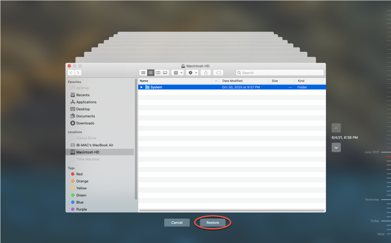
Task: Click the Share toolbar icon
Action: 206,73
